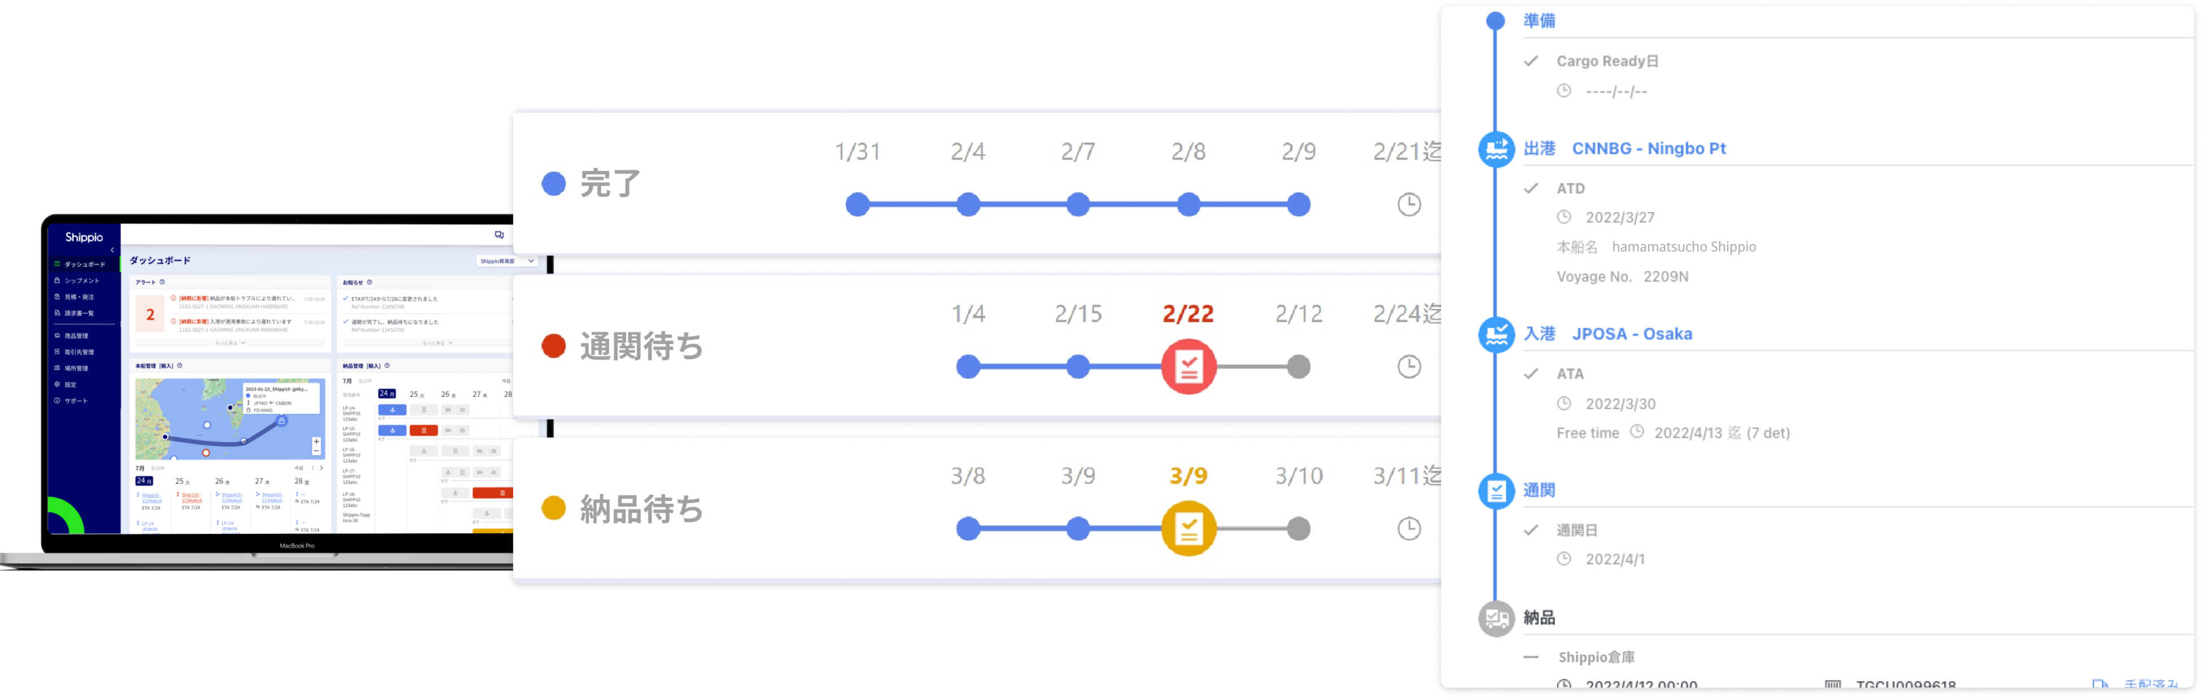The image size is (2202, 698).
Task: Collapse the Shippio sidebar with the chevron
Action: 112,249
